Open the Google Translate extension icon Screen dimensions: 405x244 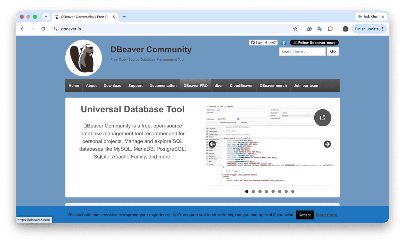319,29
